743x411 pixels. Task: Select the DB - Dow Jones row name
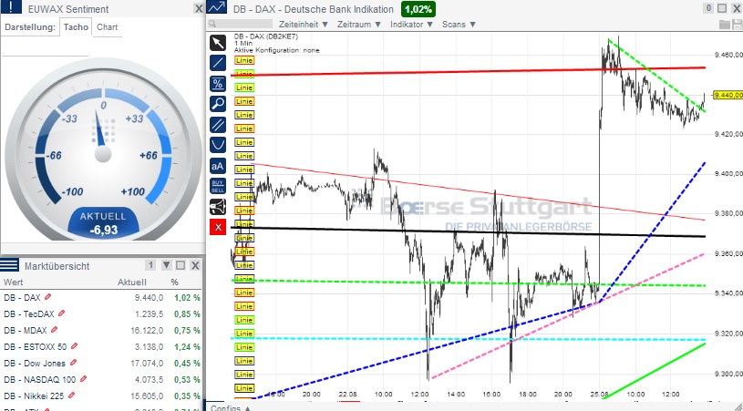point(35,364)
